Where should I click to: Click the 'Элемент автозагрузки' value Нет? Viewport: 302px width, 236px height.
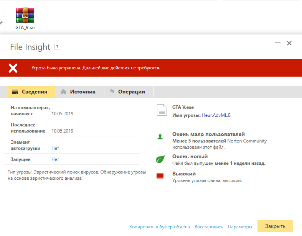click(x=55, y=148)
